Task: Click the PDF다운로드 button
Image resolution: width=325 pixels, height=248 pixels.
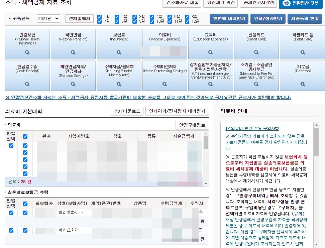Action: (x=127, y=111)
